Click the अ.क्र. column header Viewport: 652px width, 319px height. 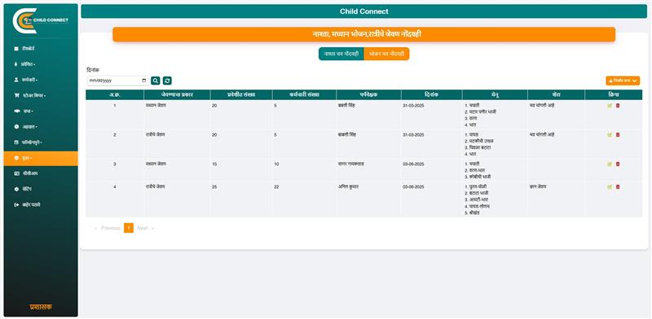(x=115, y=94)
